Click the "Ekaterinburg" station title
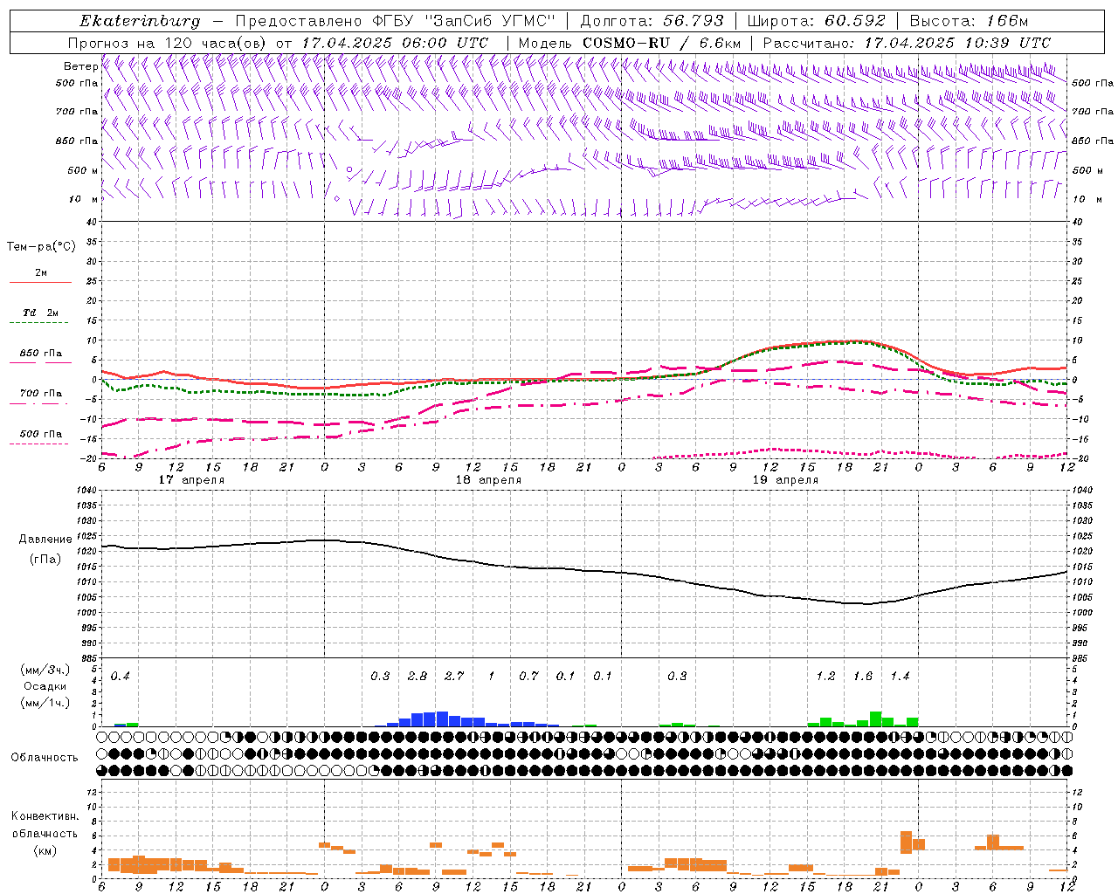Image resolution: width=1118 pixels, height=894 pixels. coord(140,21)
